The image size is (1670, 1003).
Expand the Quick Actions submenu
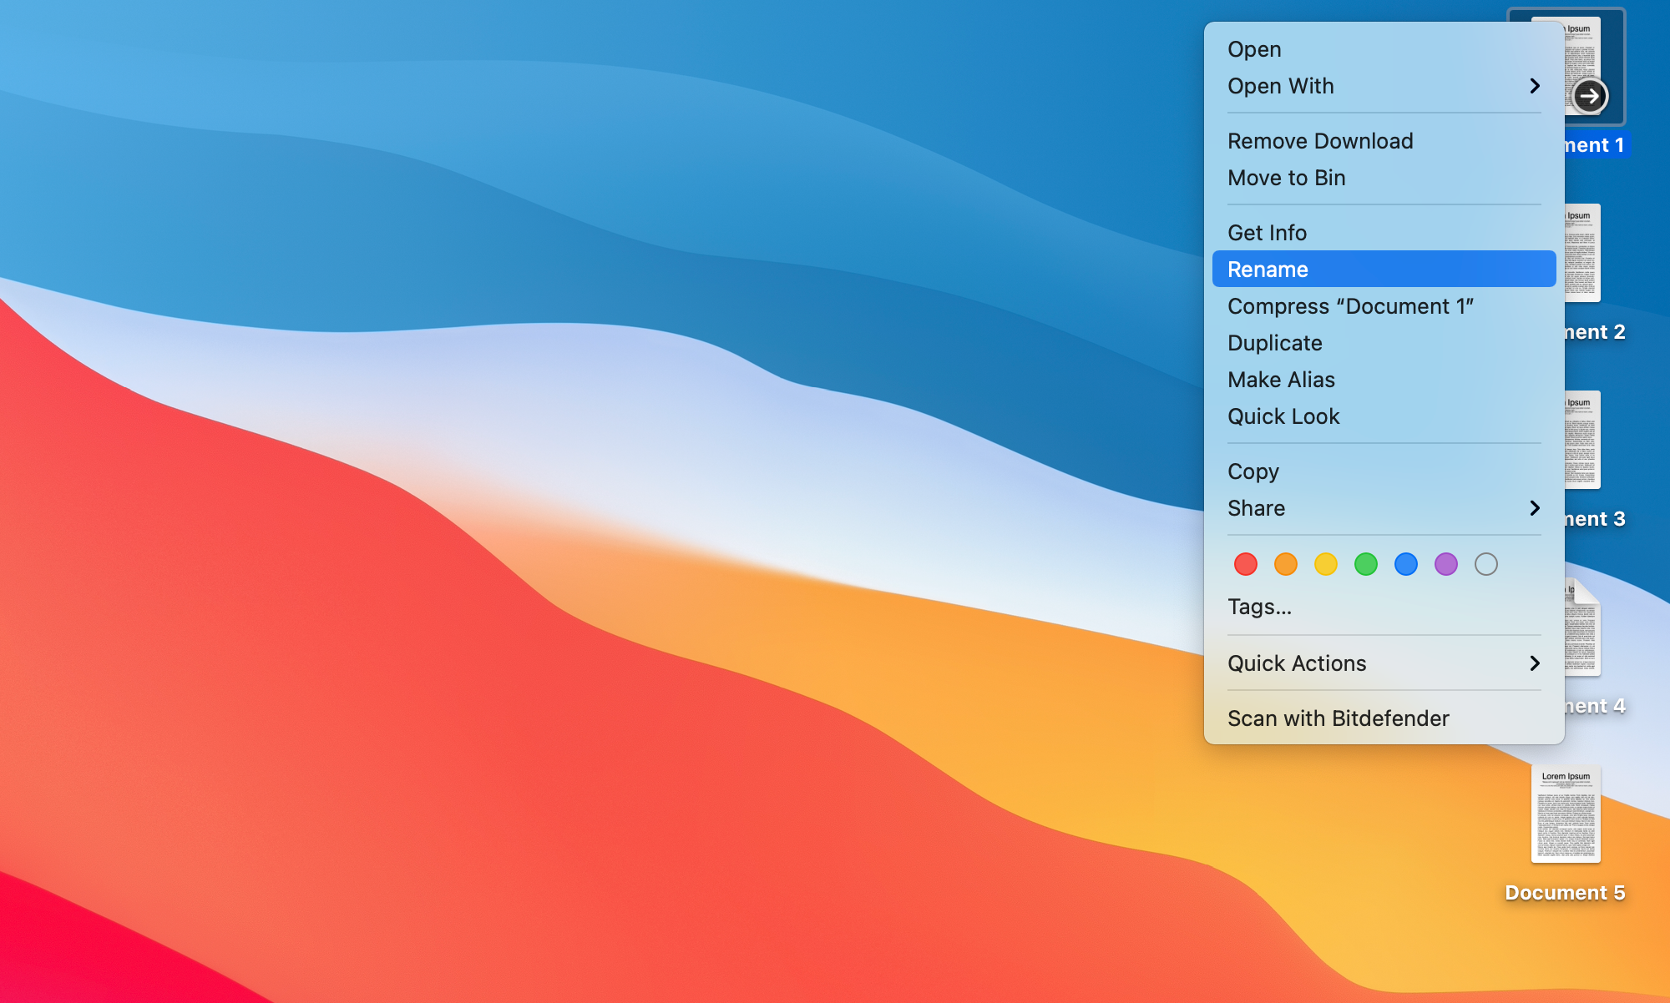1384,663
